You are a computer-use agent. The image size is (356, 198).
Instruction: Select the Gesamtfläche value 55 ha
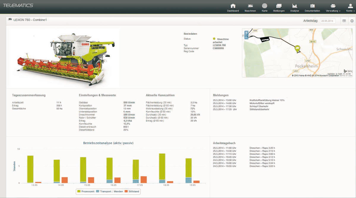point(59,109)
